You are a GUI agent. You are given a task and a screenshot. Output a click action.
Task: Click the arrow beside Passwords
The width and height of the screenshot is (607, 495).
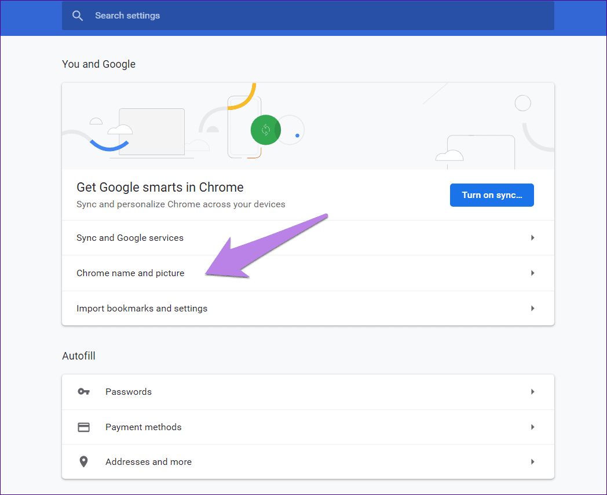pos(533,392)
